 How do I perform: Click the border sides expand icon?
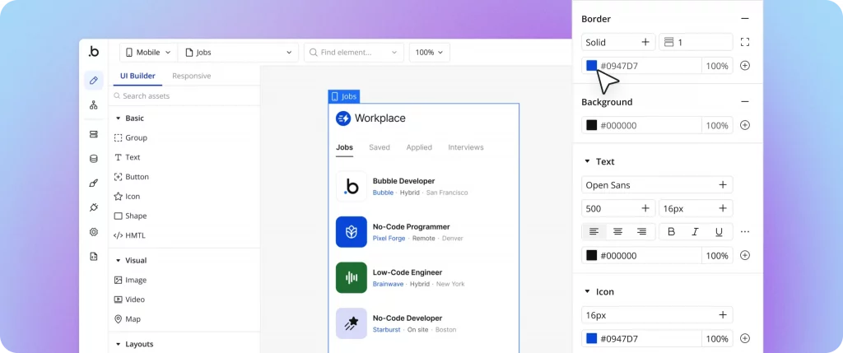744,42
